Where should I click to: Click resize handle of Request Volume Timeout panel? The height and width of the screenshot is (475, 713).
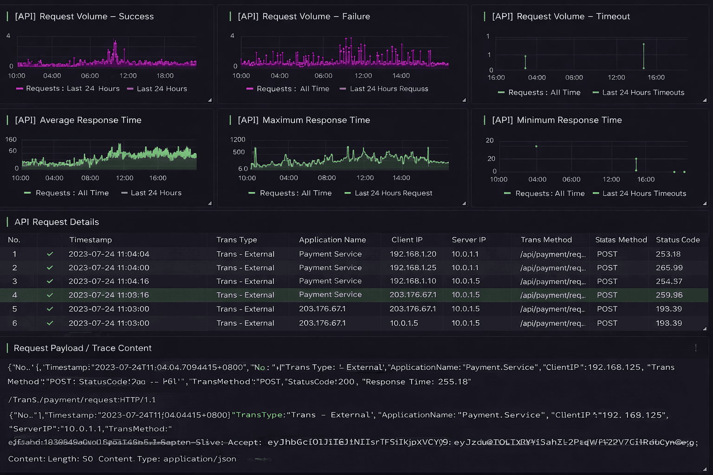705,100
